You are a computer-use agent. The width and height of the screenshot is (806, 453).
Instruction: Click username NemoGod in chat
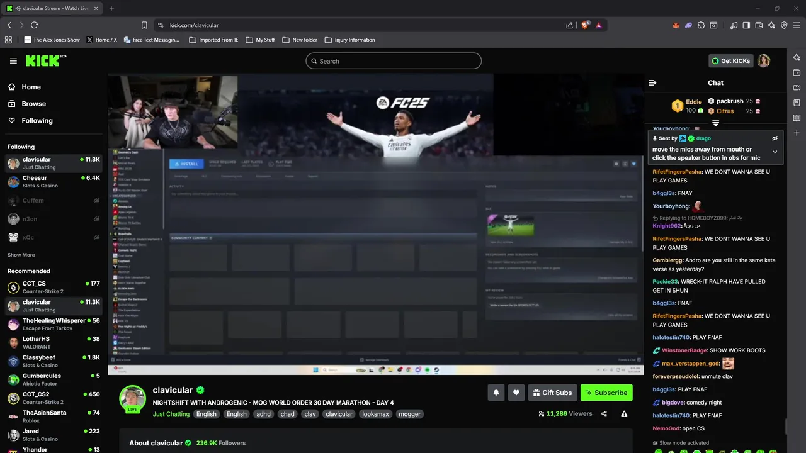click(667, 428)
